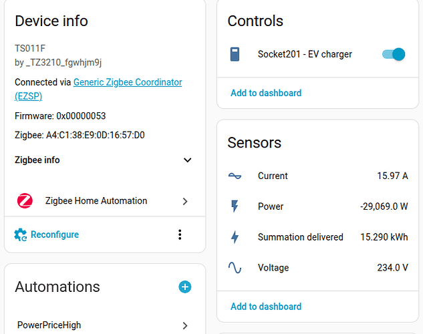
Task: Add a new automation with plus icon
Action: tap(185, 287)
